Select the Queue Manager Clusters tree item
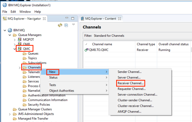The width and height of the screenshot is (192, 122). 35,109
